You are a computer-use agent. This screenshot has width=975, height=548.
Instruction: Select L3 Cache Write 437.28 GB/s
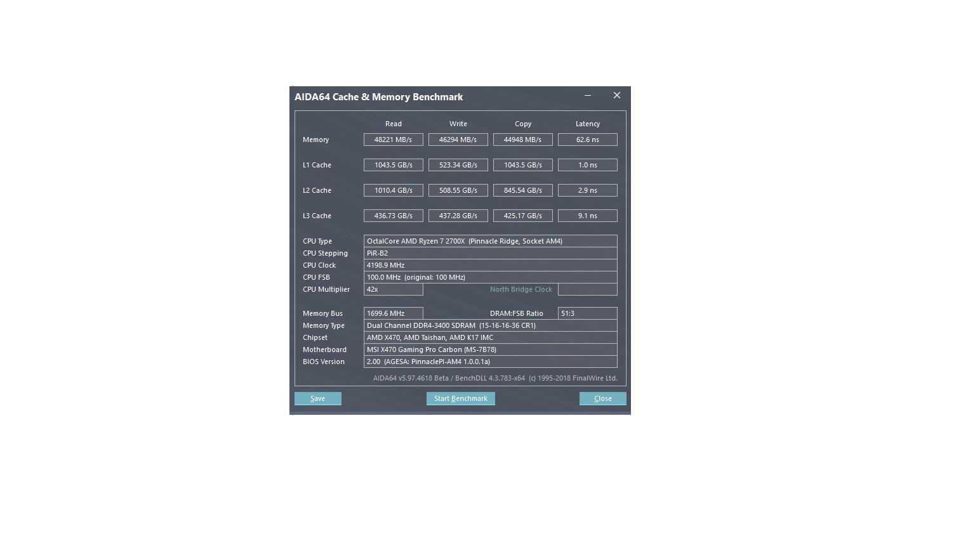tap(458, 216)
